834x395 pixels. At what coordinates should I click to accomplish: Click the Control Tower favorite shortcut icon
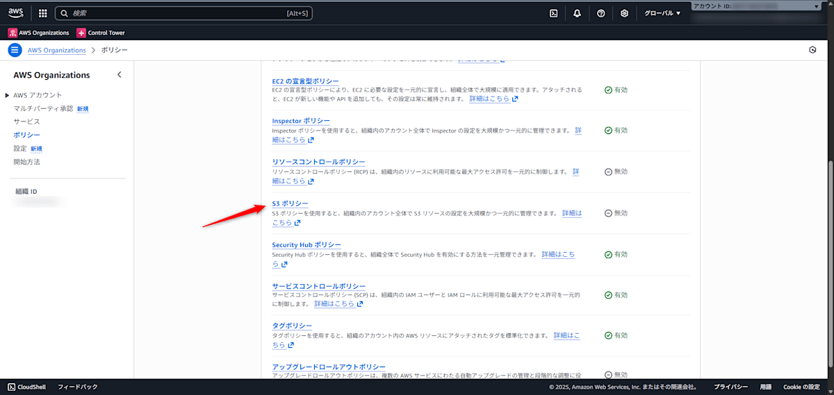point(81,33)
